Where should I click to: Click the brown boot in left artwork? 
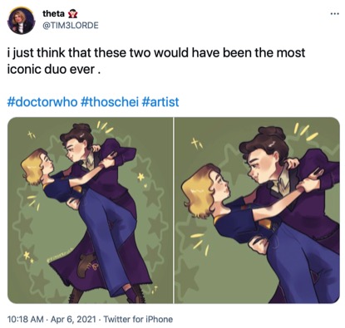click(86, 265)
